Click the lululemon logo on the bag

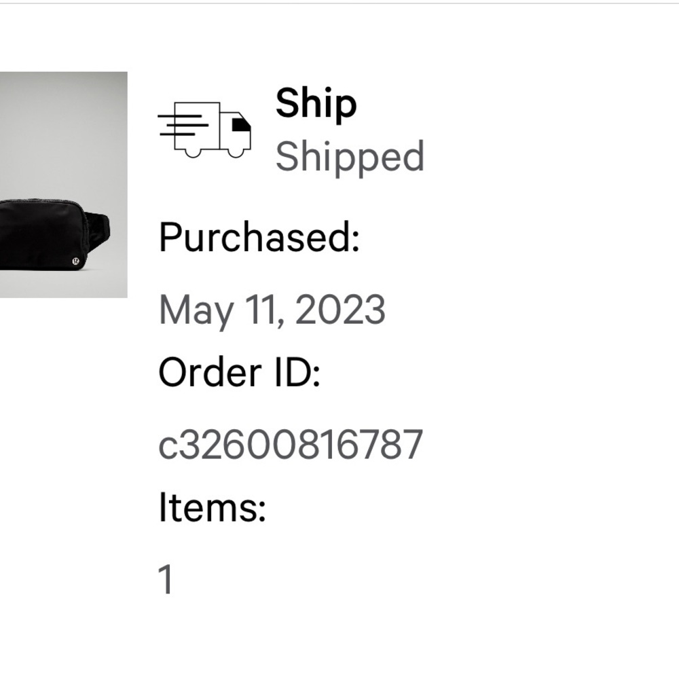pos(75,259)
